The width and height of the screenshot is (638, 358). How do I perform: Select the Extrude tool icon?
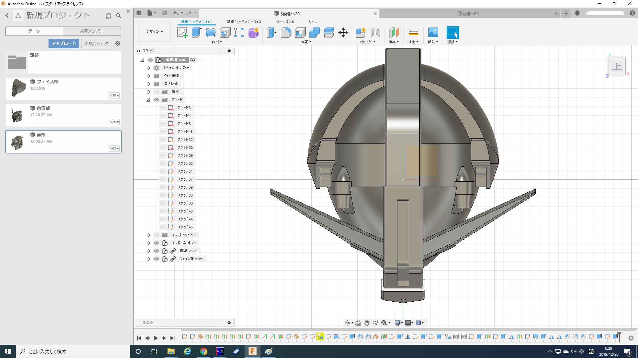click(196, 32)
